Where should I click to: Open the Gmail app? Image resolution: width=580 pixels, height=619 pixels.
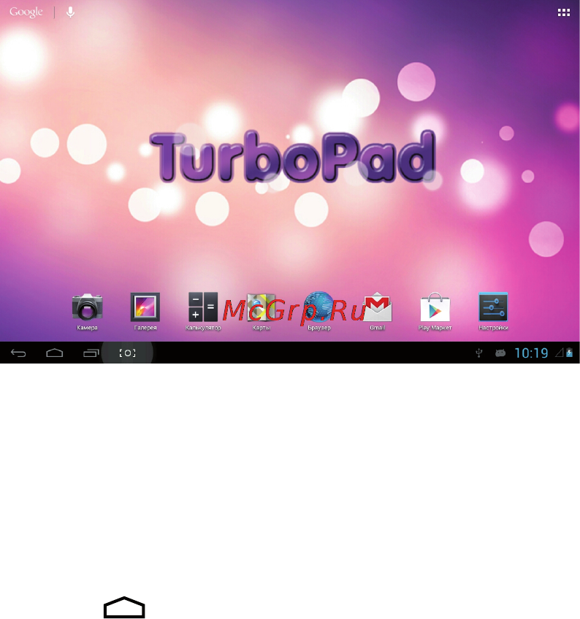tap(378, 311)
